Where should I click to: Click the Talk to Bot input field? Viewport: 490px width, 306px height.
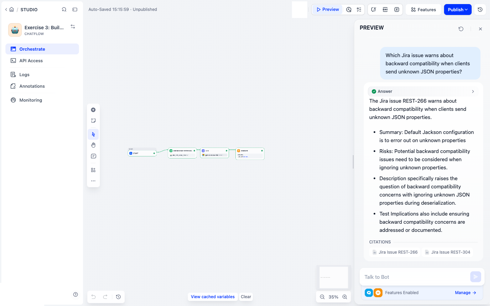pos(415,277)
